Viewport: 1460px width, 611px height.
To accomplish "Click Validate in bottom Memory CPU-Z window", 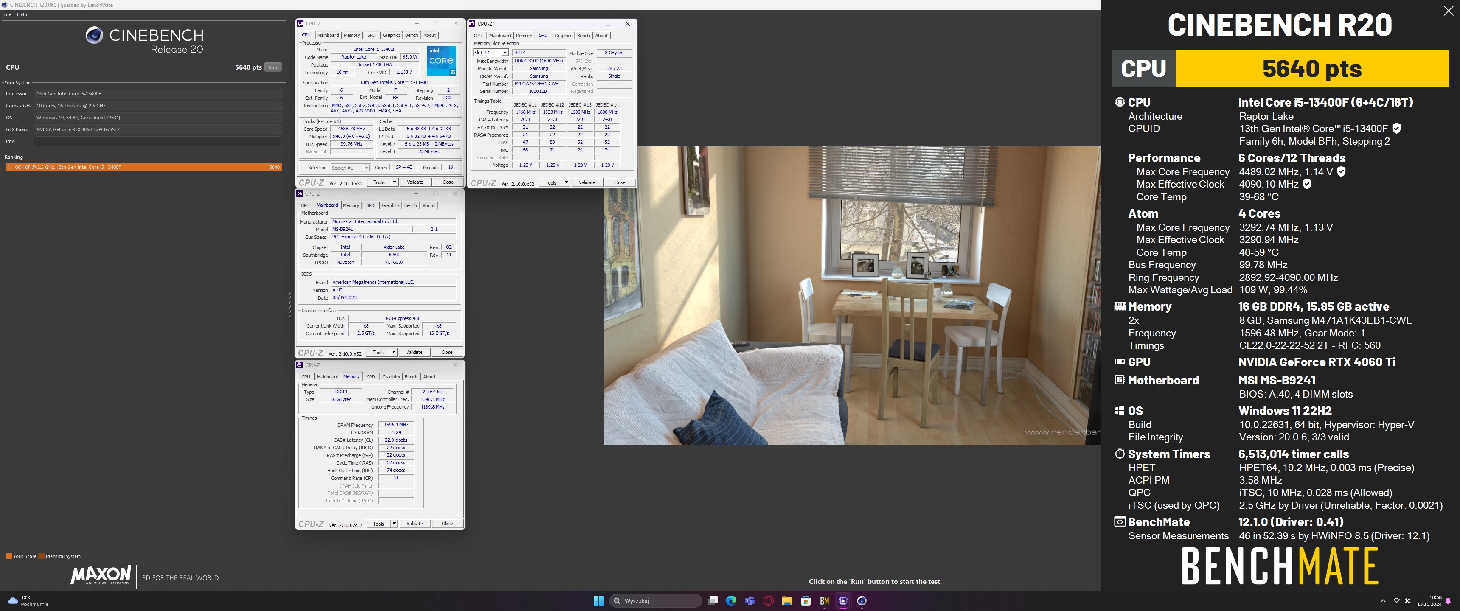I will 415,524.
